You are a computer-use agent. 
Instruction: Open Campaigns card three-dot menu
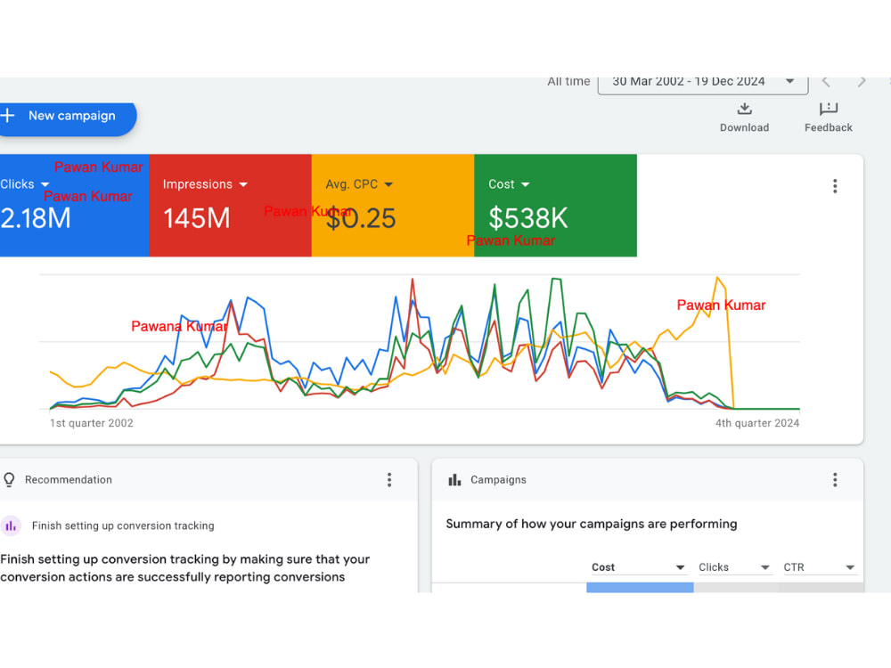[835, 480]
